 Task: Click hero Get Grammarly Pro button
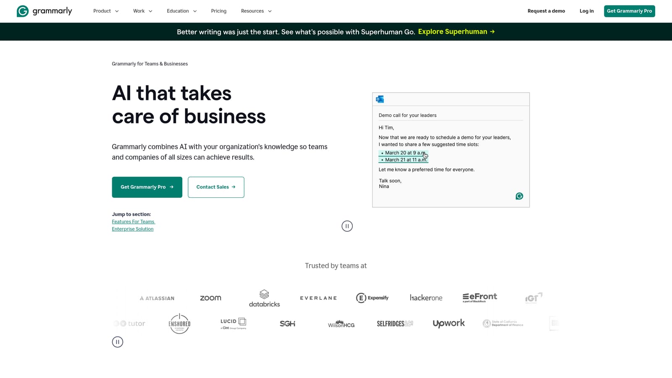147,187
